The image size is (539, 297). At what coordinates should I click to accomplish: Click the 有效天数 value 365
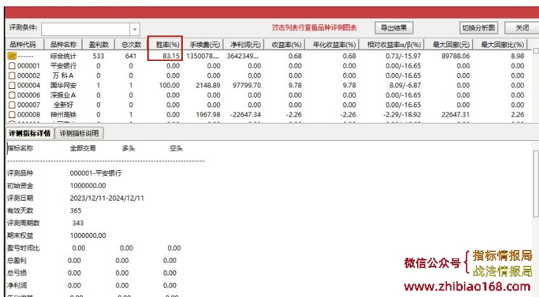(76, 211)
